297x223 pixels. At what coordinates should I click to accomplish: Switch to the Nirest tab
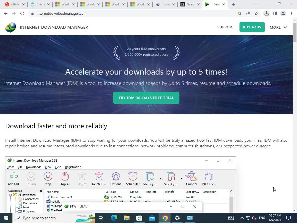190,4
